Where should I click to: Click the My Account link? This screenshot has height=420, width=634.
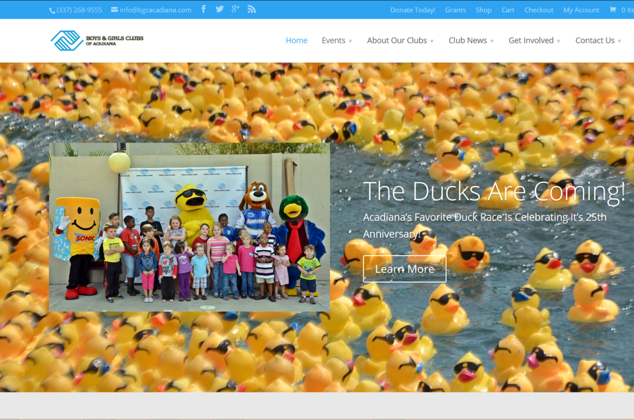581,9
